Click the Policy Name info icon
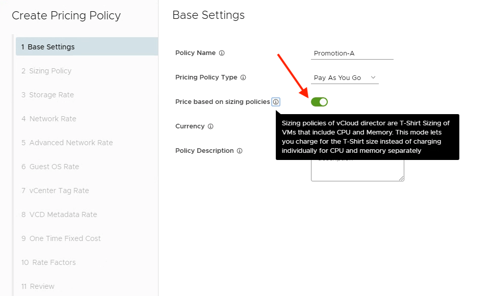This screenshot has height=296, width=494. coord(222,53)
